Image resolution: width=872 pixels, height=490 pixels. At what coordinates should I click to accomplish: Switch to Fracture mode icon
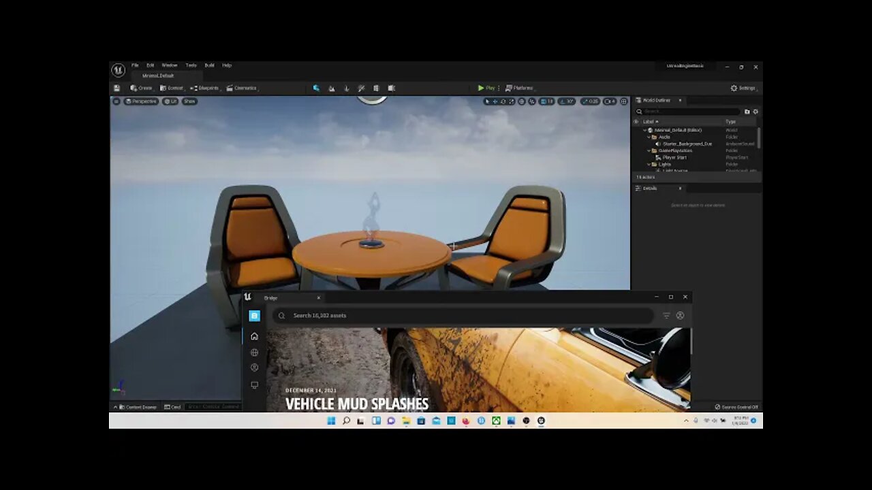coord(391,88)
